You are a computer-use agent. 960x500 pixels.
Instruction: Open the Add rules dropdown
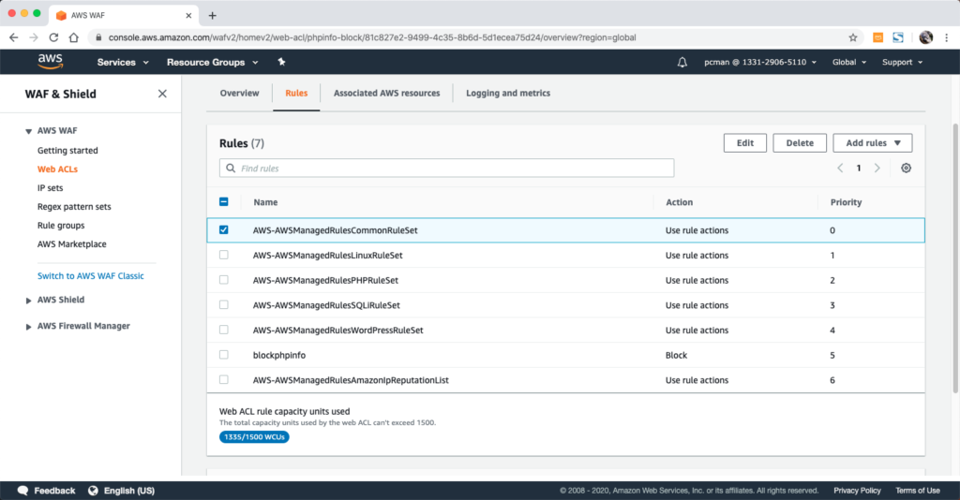872,143
